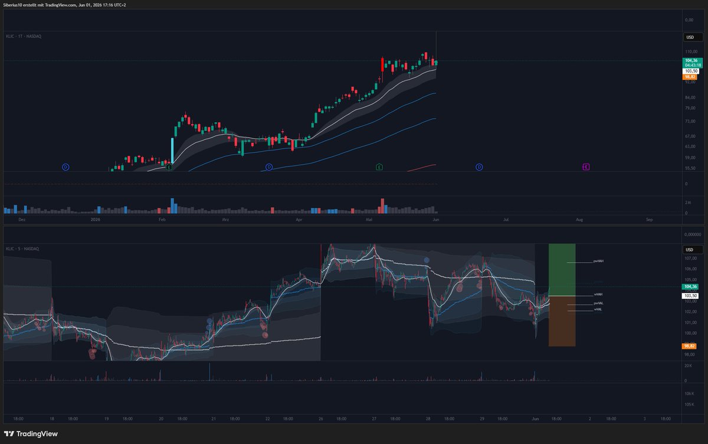Click the Siberius10 header caption text
This screenshot has height=444, width=708.
pyautogui.click(x=64, y=5)
